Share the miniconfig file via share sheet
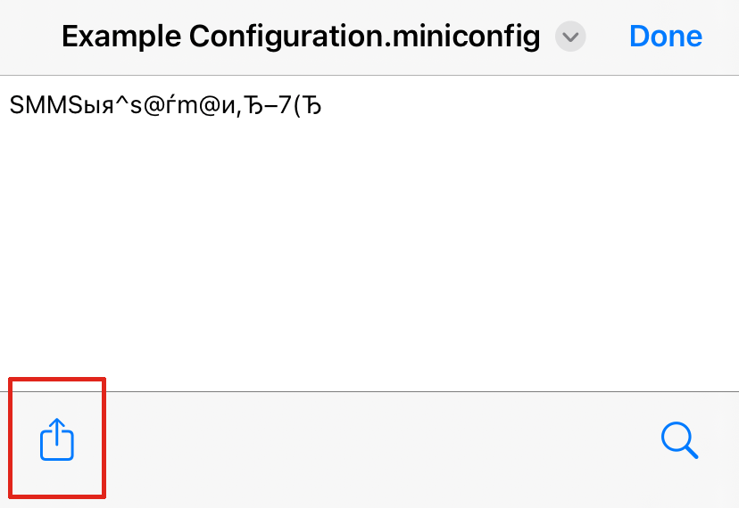Image resolution: width=739 pixels, height=508 pixels. tap(57, 440)
